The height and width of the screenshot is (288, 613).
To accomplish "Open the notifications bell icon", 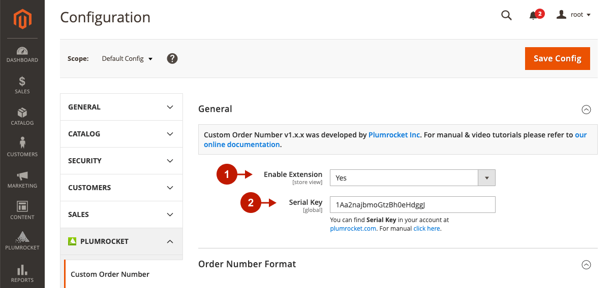I will coord(533,16).
